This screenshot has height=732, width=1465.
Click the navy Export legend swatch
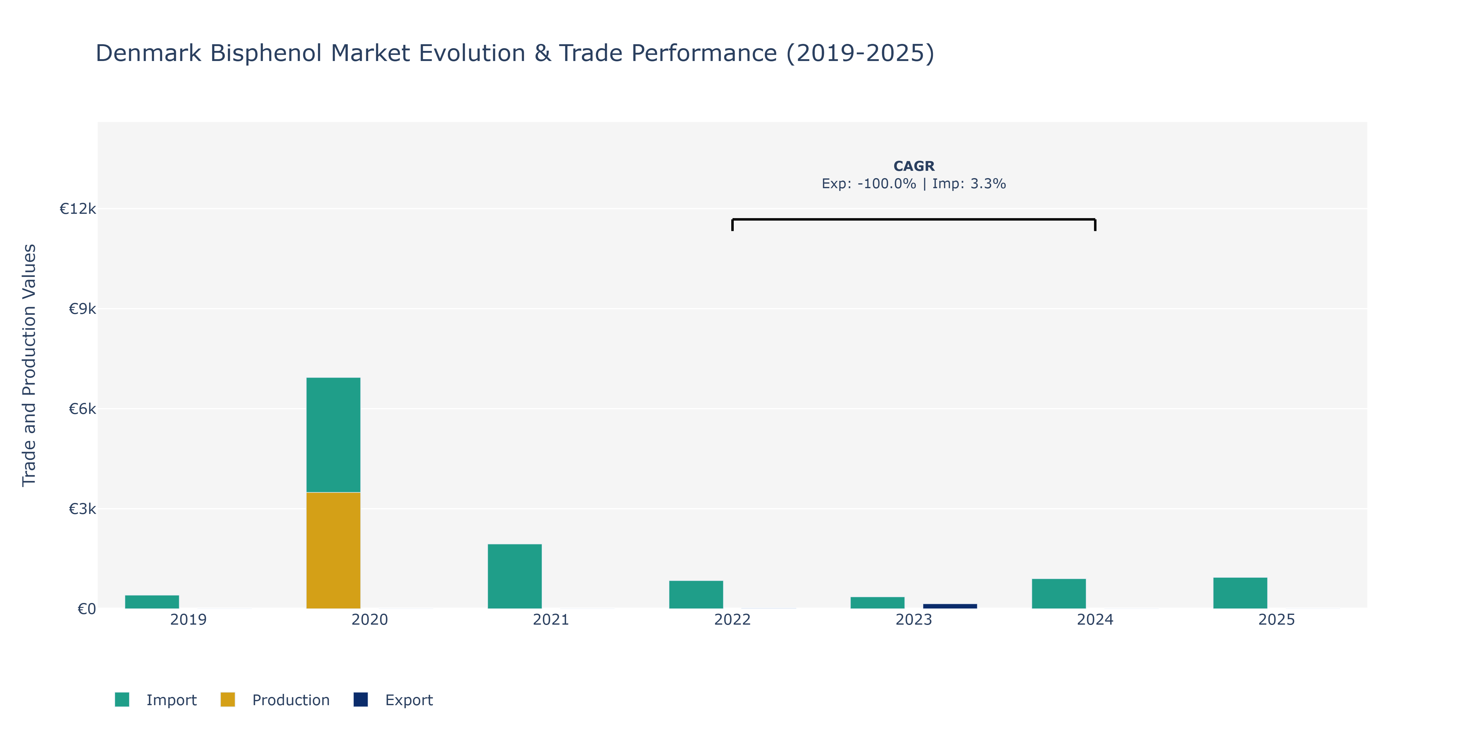click(360, 700)
